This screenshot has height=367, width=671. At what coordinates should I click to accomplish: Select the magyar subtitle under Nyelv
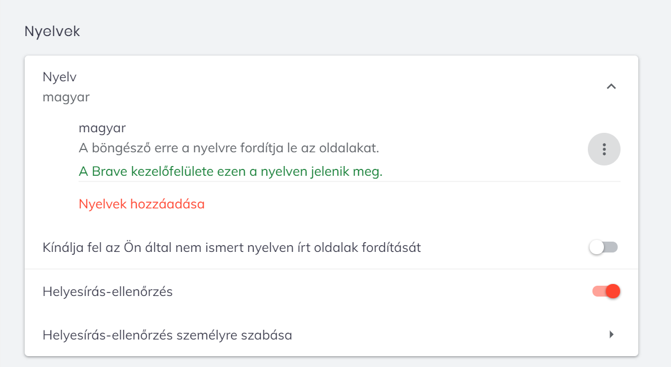(66, 97)
